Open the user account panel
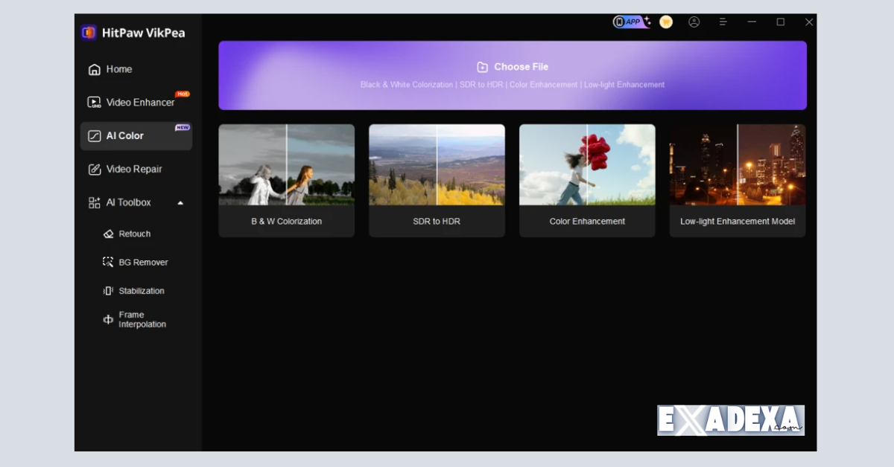 pyautogui.click(x=694, y=22)
